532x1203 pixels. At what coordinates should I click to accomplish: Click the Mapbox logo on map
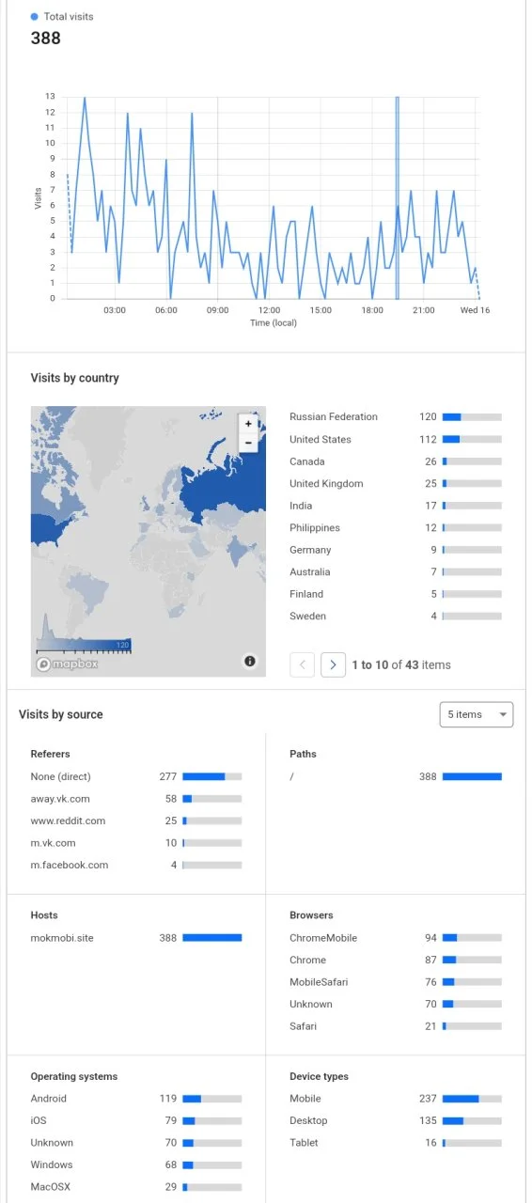pos(68,664)
